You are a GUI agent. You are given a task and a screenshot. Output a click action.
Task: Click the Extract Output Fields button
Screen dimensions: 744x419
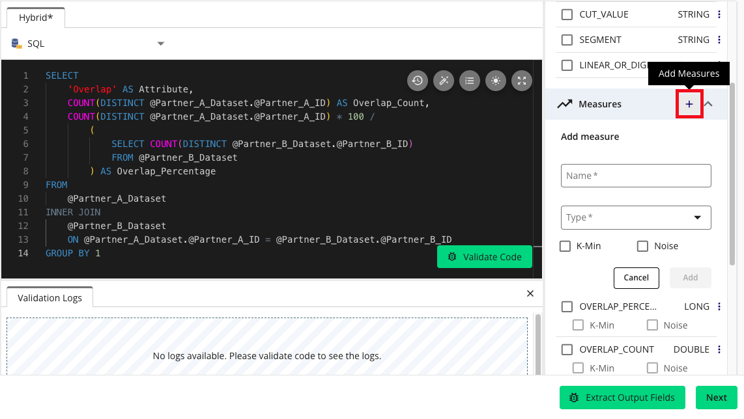click(x=622, y=398)
